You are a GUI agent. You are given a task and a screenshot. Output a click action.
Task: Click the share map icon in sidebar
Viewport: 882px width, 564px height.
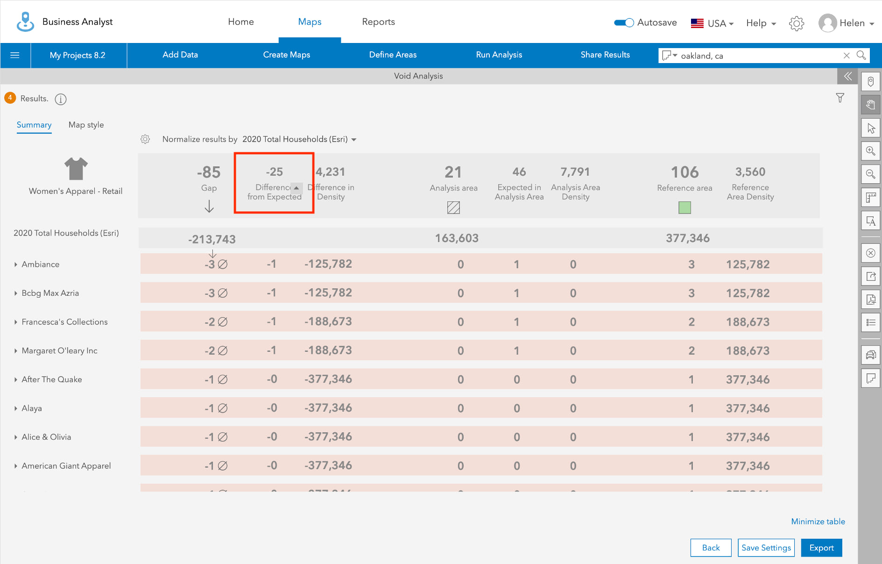[871, 277]
